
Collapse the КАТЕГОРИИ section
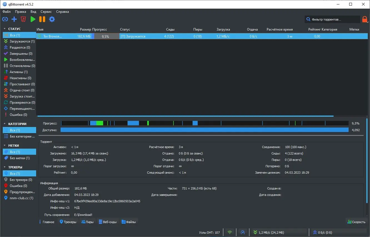click(x=5, y=124)
